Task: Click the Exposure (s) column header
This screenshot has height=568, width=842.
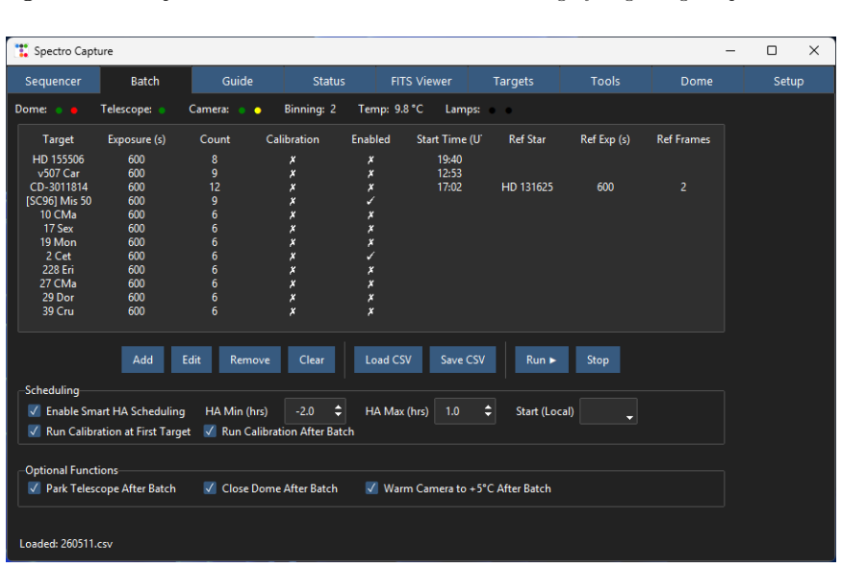Action: [x=137, y=139]
